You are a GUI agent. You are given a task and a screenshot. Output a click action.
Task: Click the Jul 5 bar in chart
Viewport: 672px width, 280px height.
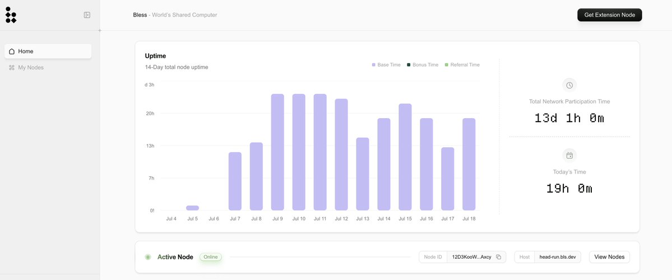(x=192, y=208)
